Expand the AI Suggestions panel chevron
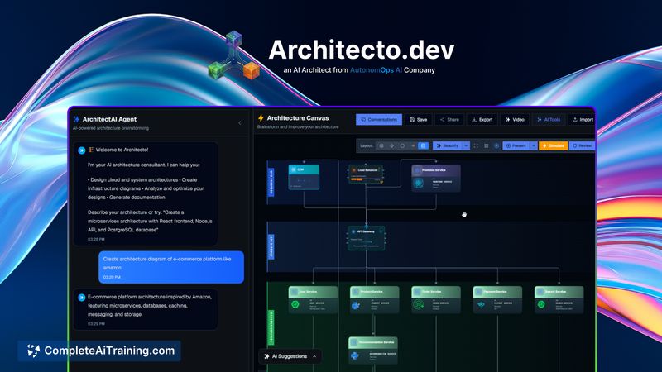This screenshot has height=372, width=662. click(x=314, y=356)
